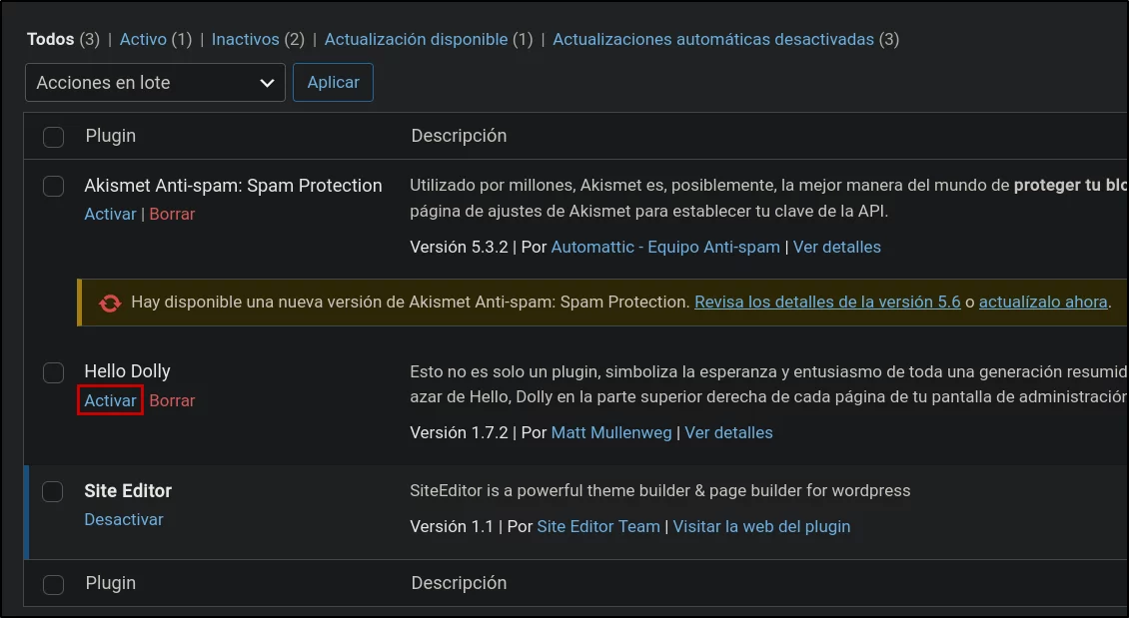Activate the Akismet Anti-spam plugin
The height and width of the screenshot is (618, 1129).
110,214
